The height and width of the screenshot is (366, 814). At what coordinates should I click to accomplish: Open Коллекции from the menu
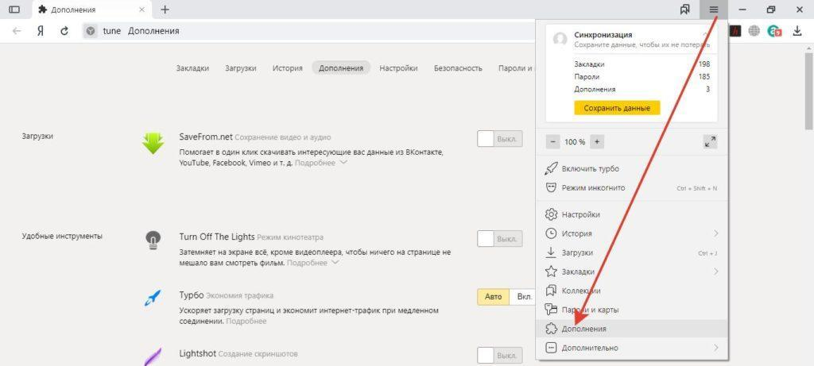point(632,291)
